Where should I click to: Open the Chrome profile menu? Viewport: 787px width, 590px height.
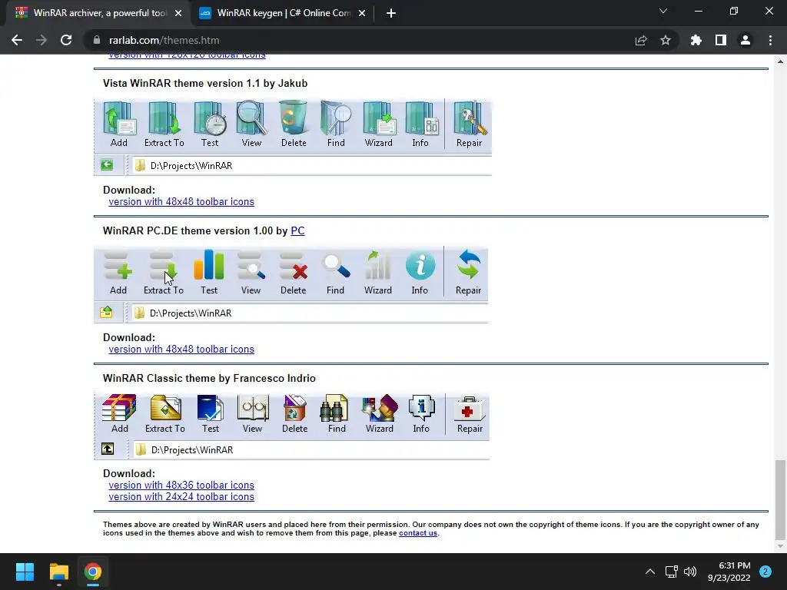pos(745,40)
